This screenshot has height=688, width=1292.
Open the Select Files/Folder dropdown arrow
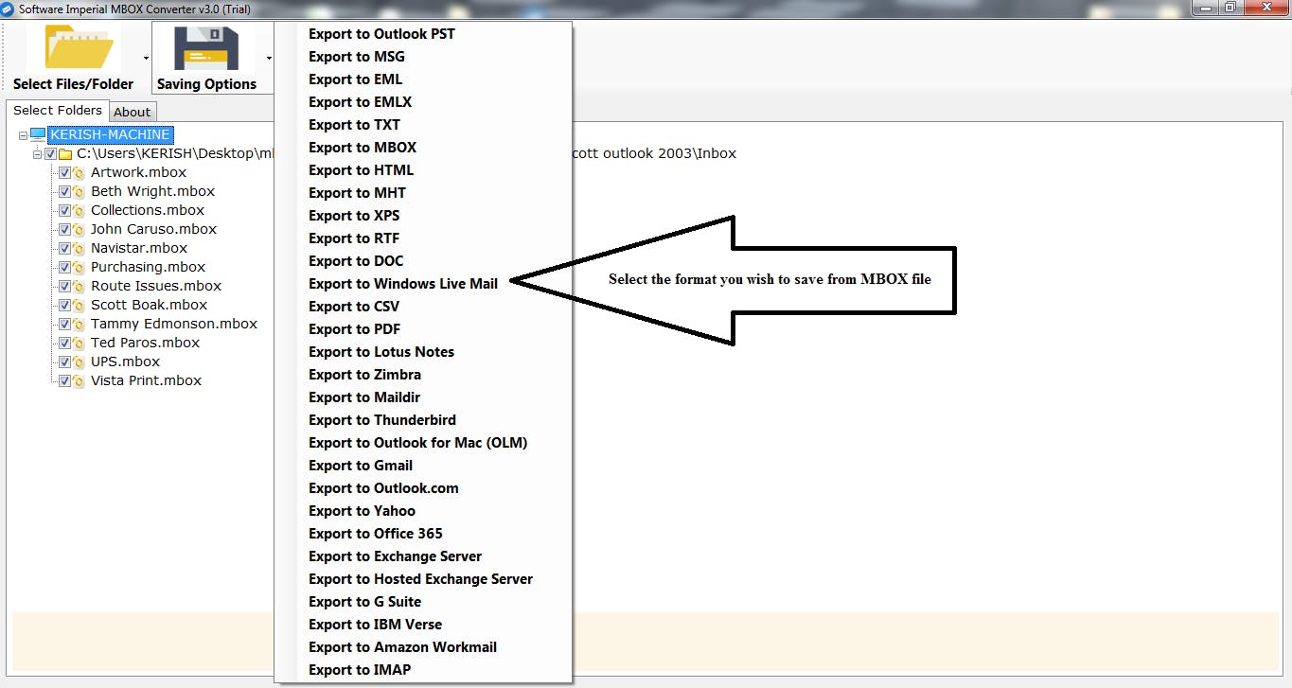146,58
